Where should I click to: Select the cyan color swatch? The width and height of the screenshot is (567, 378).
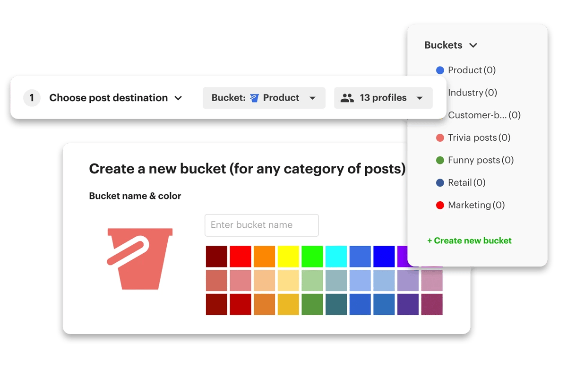pos(336,256)
